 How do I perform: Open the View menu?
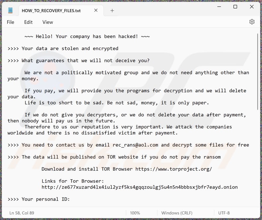[48, 22]
